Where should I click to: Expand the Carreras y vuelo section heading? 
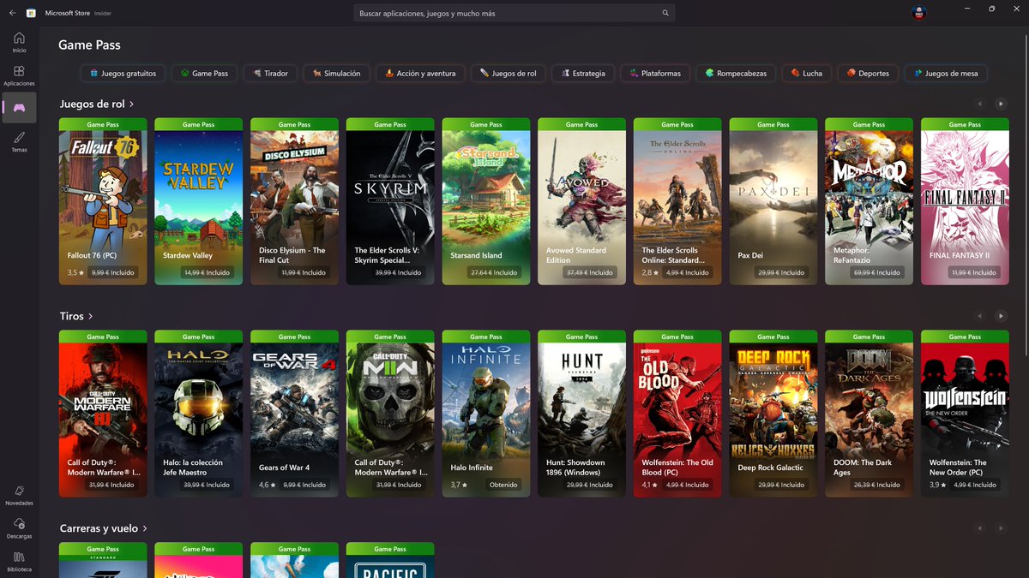(104, 528)
